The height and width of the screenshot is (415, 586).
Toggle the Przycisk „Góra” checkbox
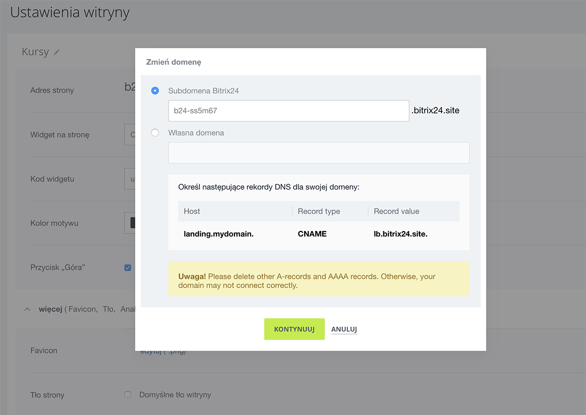tap(128, 268)
